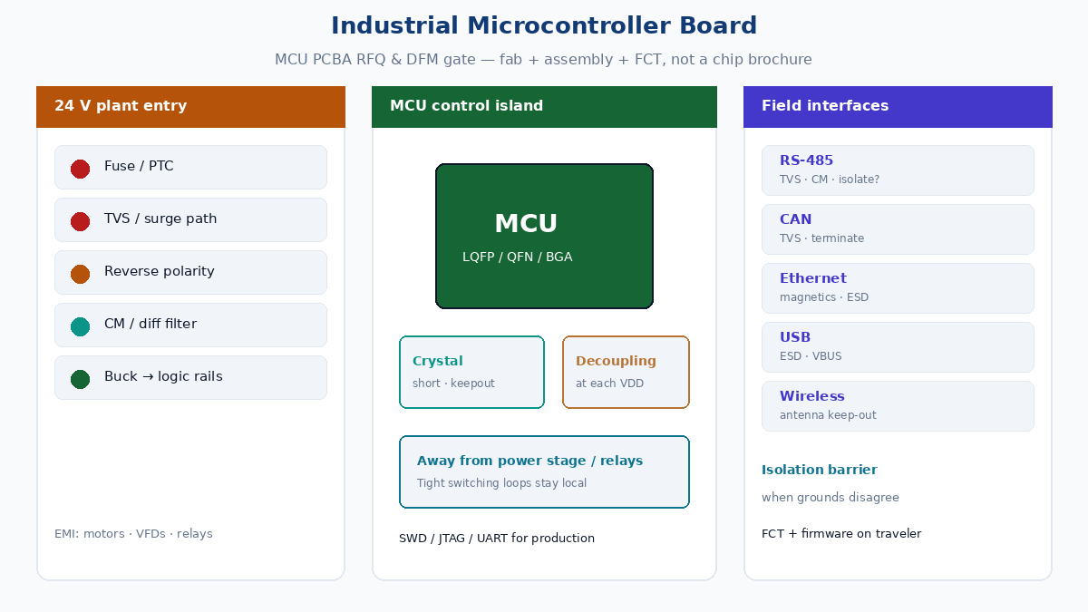Click the LQFP / QFN / BGA package text
Viewport: 1088px width, 612px height.
click(x=518, y=257)
